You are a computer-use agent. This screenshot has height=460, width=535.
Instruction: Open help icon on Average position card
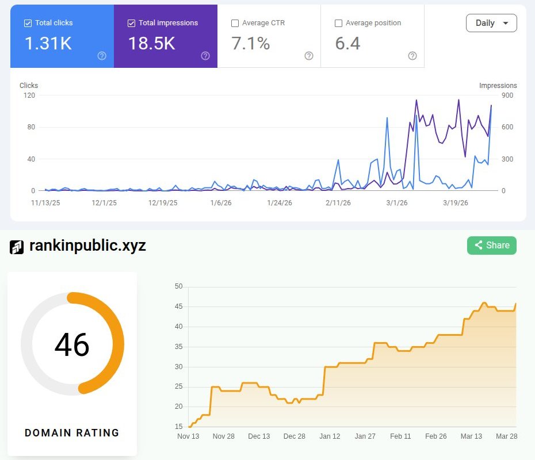[x=412, y=56]
